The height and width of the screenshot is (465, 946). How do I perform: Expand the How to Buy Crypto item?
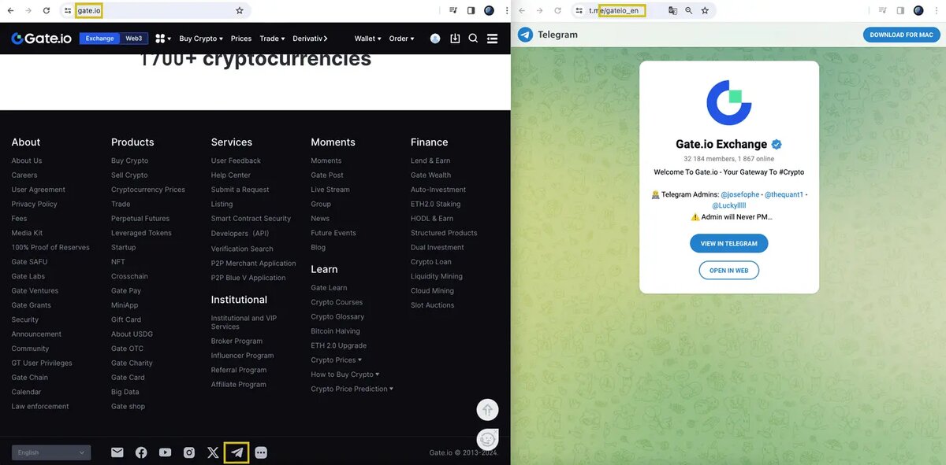pyautogui.click(x=345, y=375)
